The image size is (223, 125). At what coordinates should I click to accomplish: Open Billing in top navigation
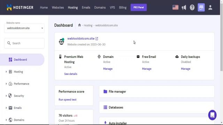coord(123,8)
